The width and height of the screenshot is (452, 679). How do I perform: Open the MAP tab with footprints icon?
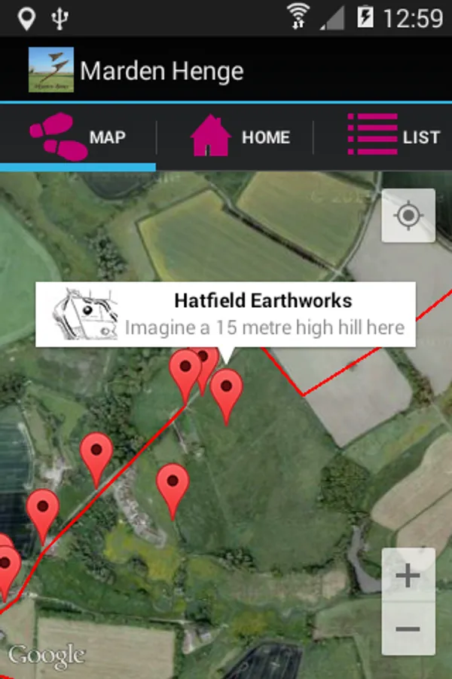click(x=78, y=137)
